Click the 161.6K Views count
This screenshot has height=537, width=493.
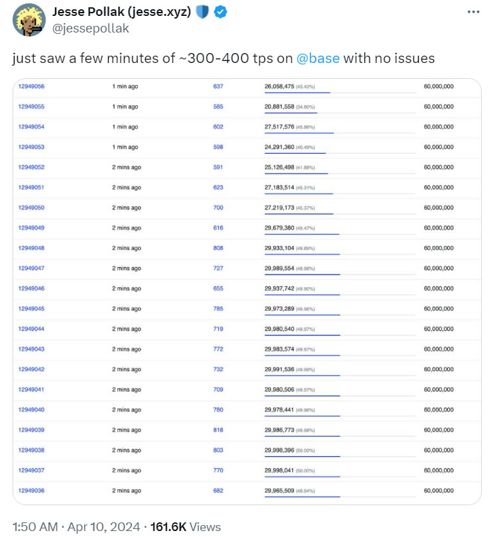186,527
